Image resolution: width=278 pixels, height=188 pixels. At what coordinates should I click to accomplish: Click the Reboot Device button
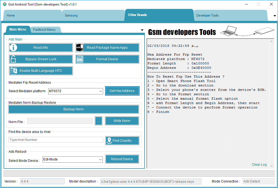point(122,159)
